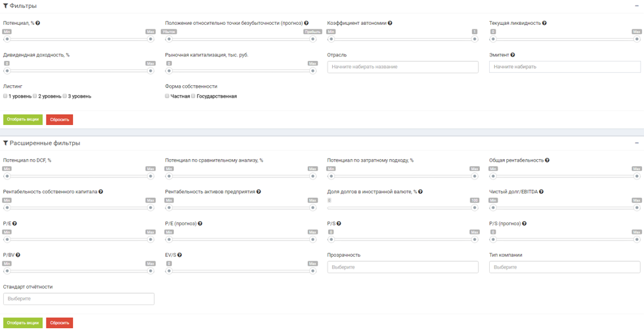Viewport: 644px width, 332px height.
Task: Expand the Стандарт отчётности dropdown
Action: 79,299
